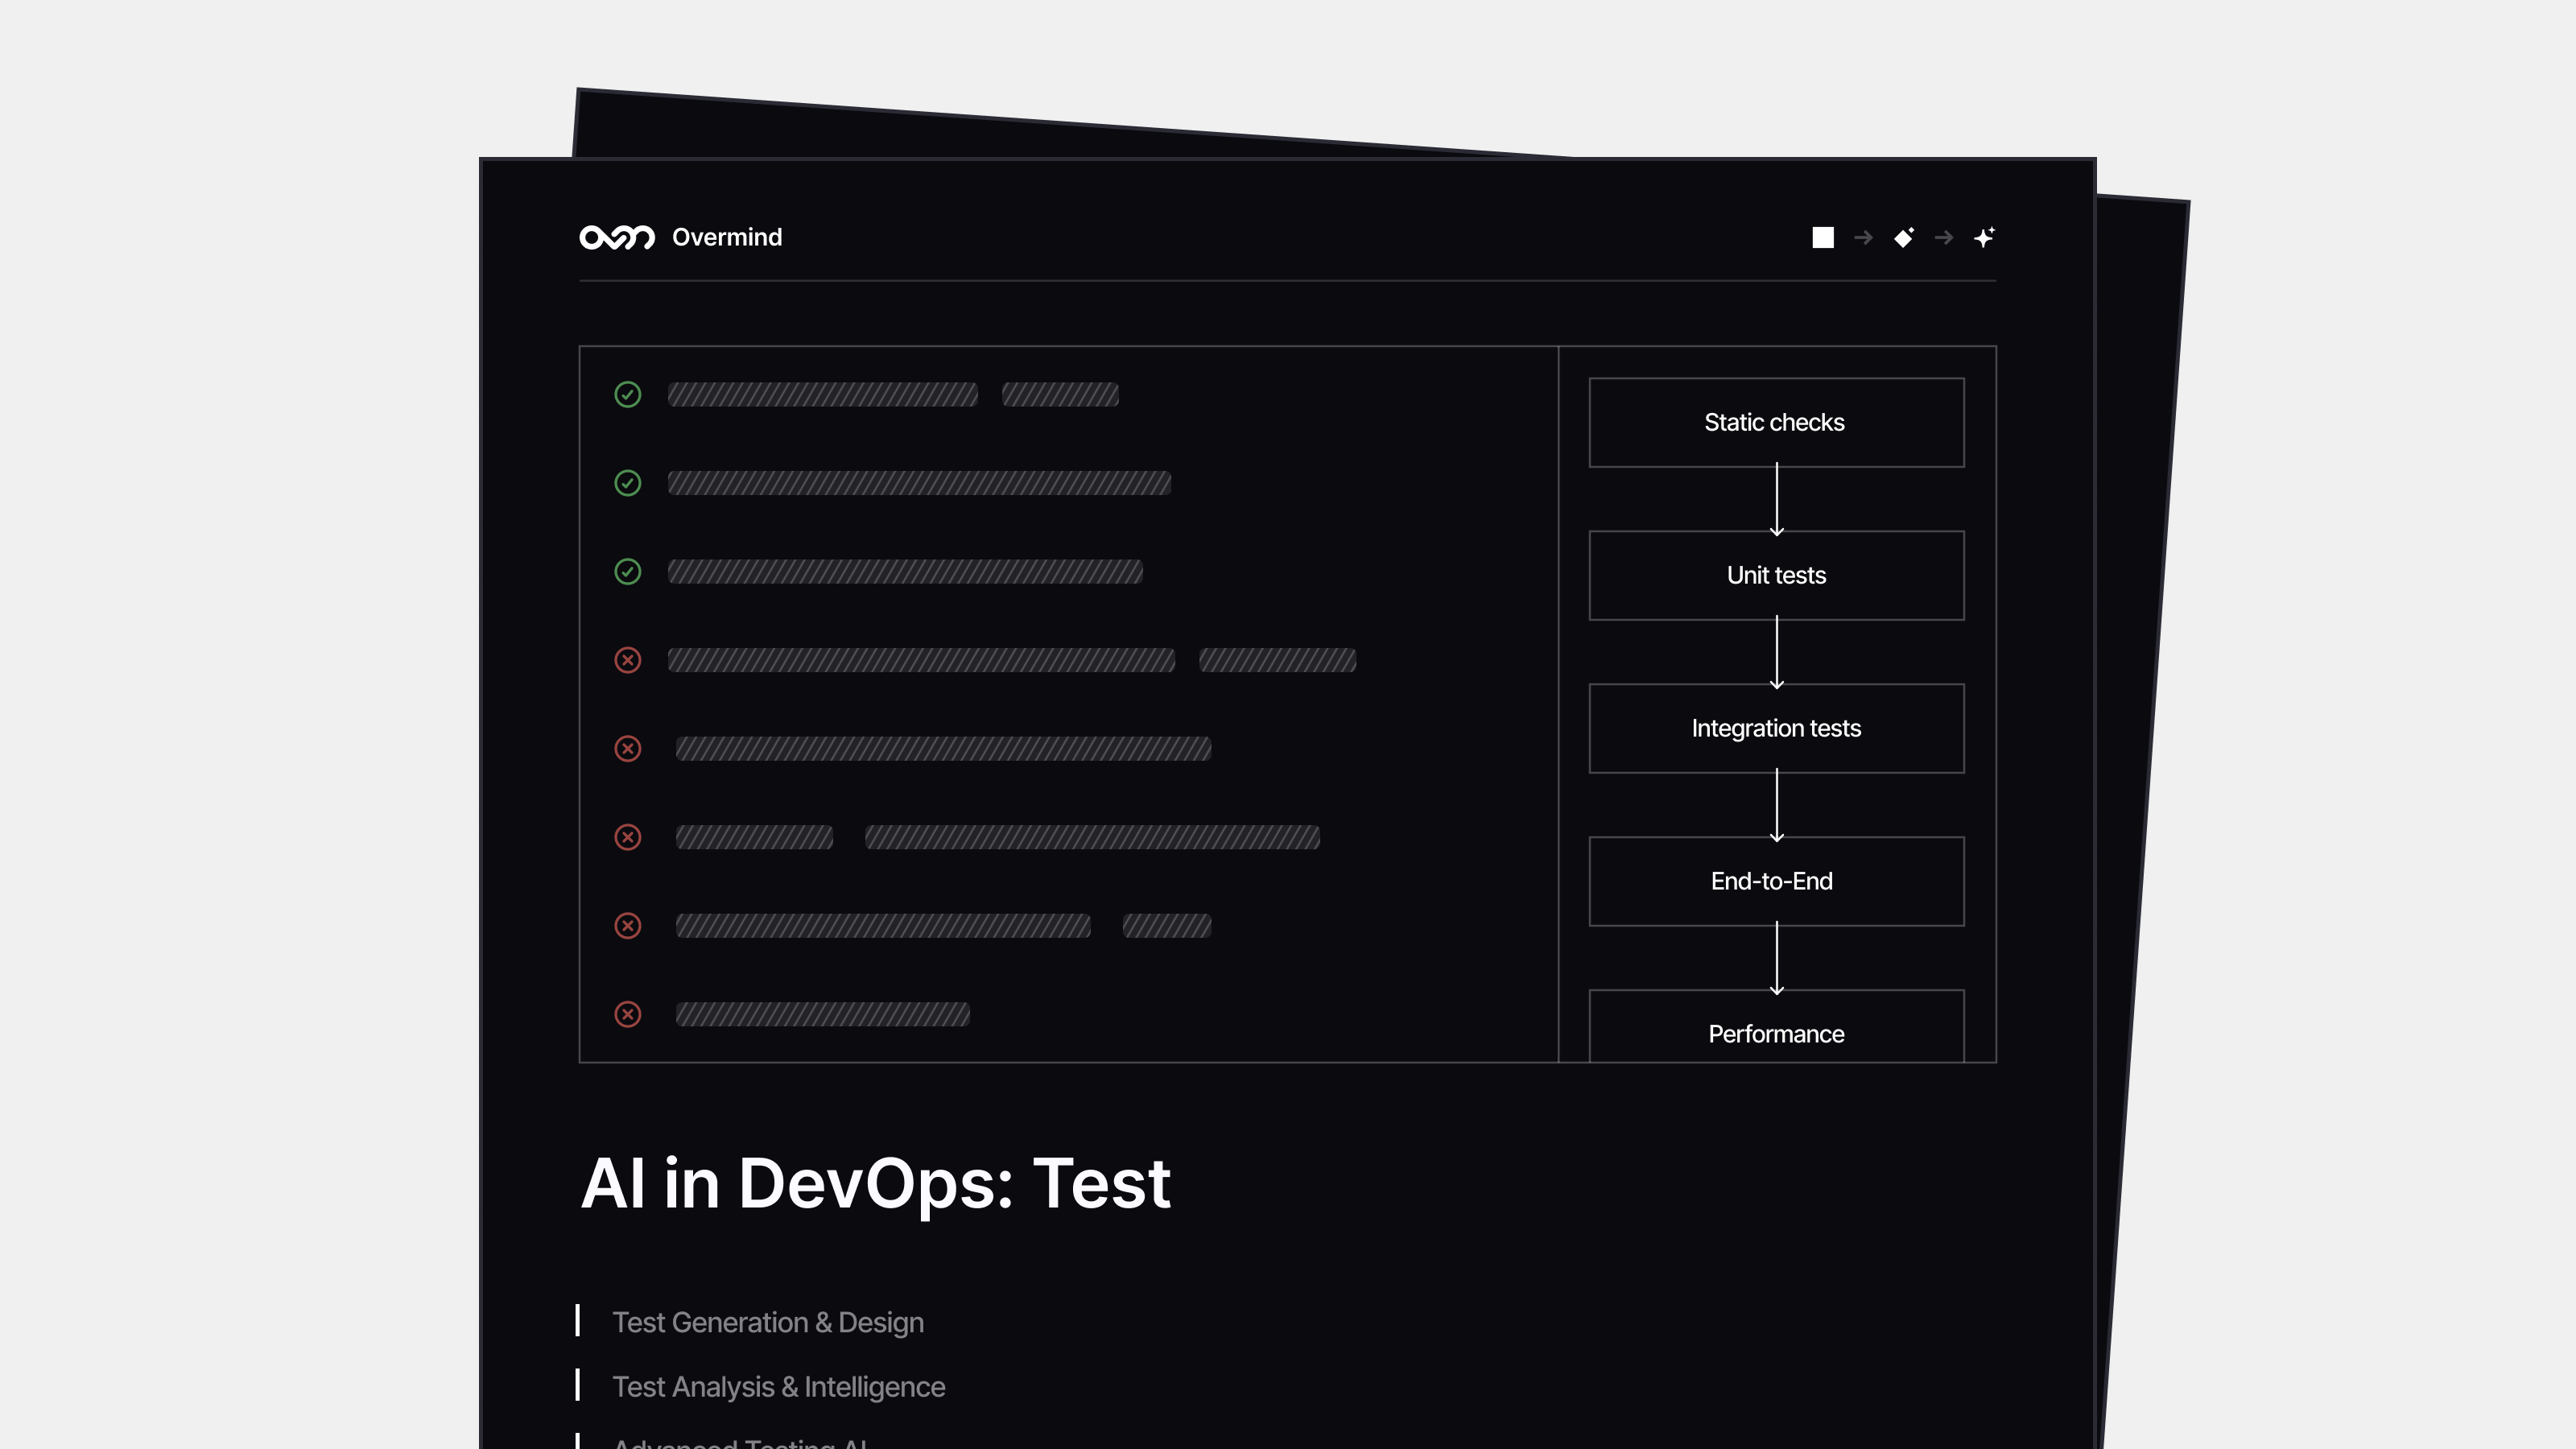2576x1449 pixels.
Task: Expand the Static checks pipeline stage
Action: click(1775, 422)
